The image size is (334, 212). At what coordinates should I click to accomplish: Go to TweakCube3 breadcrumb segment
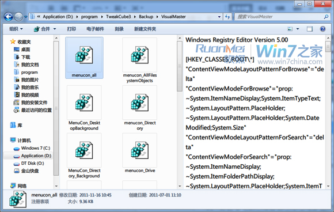coord(119,17)
